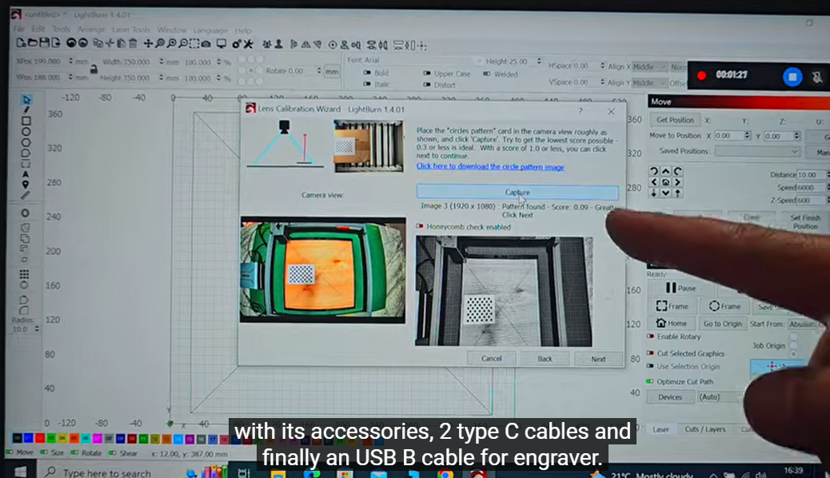
Task: Click the trash delete icon in toolbar
Action: 133,43
